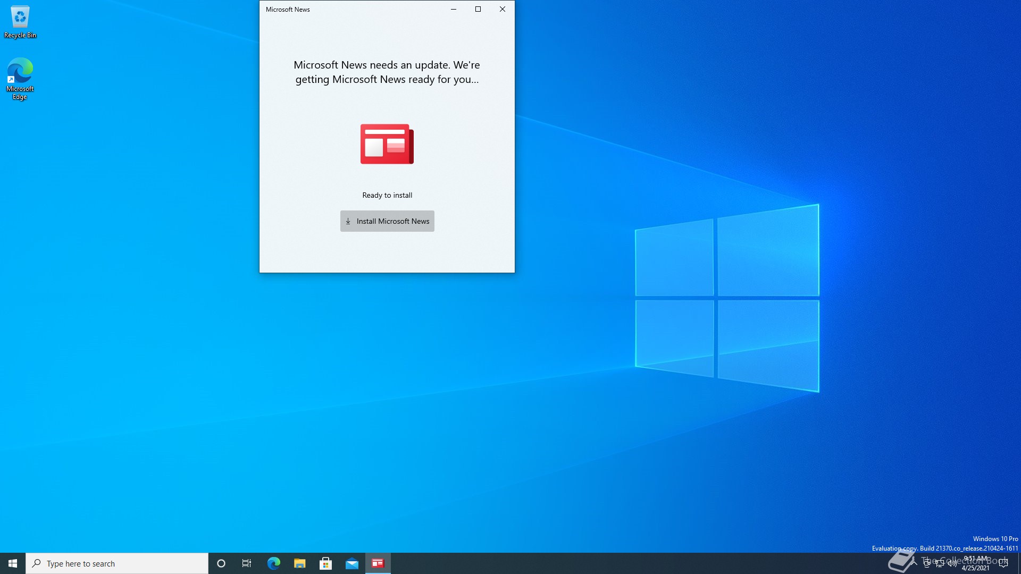Image resolution: width=1021 pixels, height=574 pixels.
Task: Open Task View on the taskbar
Action: point(247,563)
